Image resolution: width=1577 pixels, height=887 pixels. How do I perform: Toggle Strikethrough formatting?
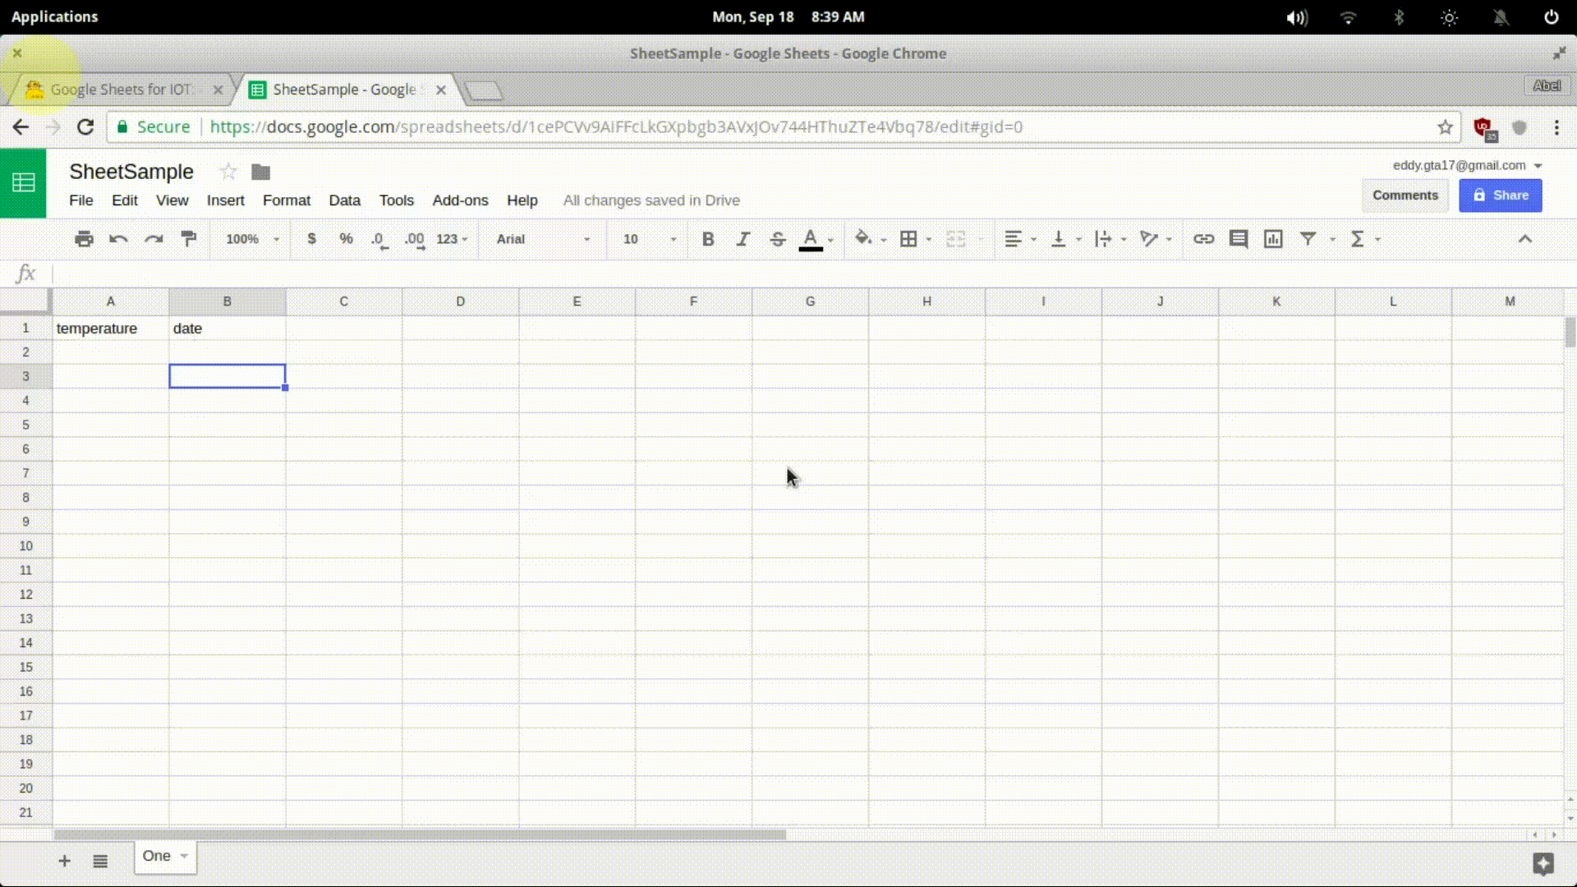click(x=777, y=239)
